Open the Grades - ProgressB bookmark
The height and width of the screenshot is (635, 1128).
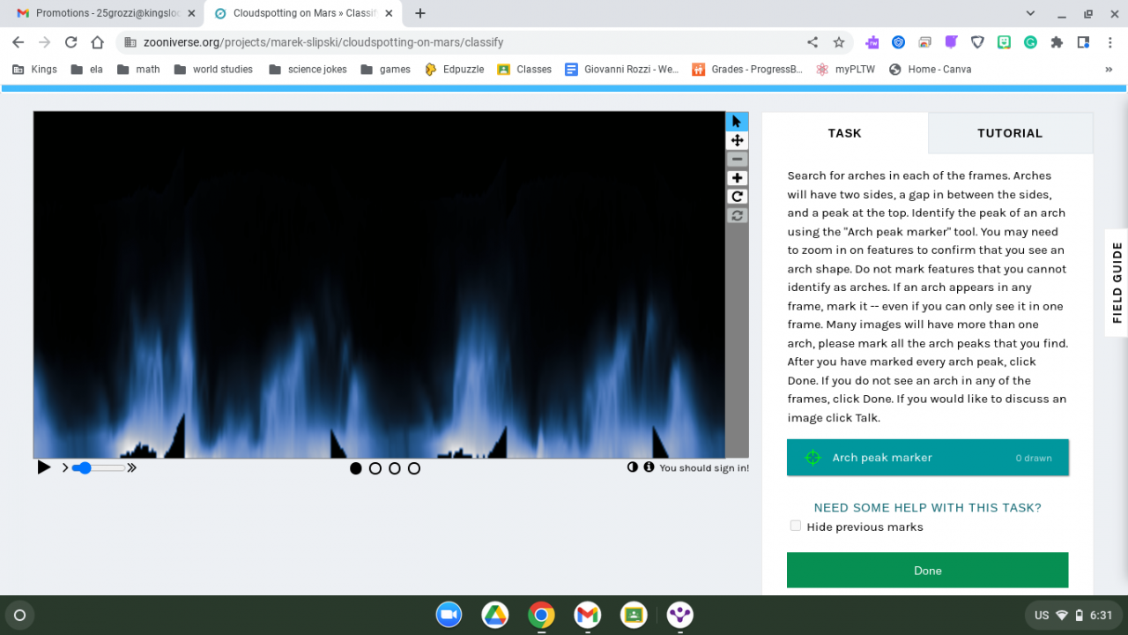(x=748, y=69)
